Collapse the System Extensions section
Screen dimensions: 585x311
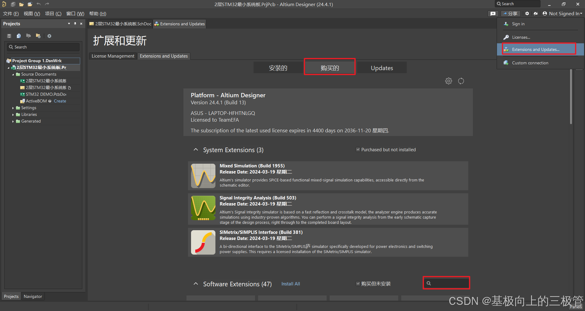196,150
